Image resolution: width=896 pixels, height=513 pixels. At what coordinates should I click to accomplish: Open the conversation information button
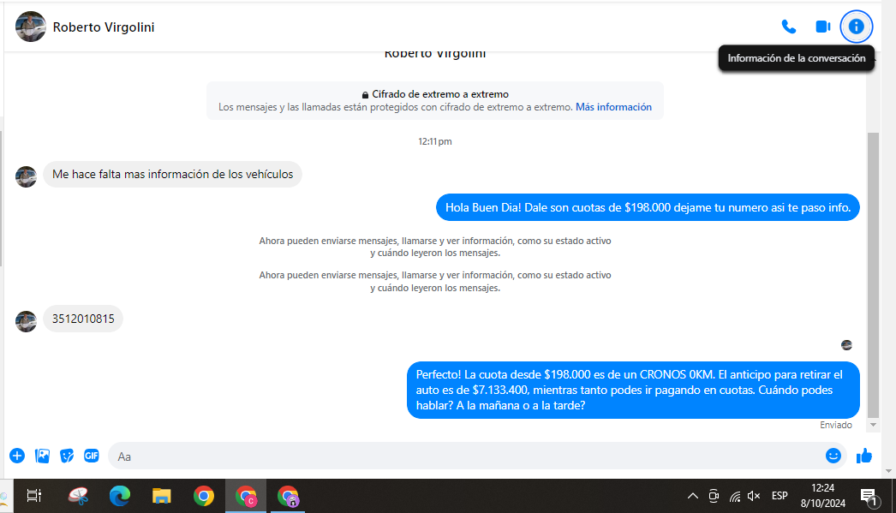pyautogui.click(x=856, y=27)
